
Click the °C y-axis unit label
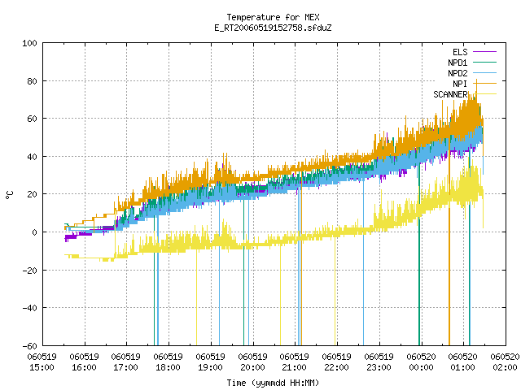tap(10, 195)
